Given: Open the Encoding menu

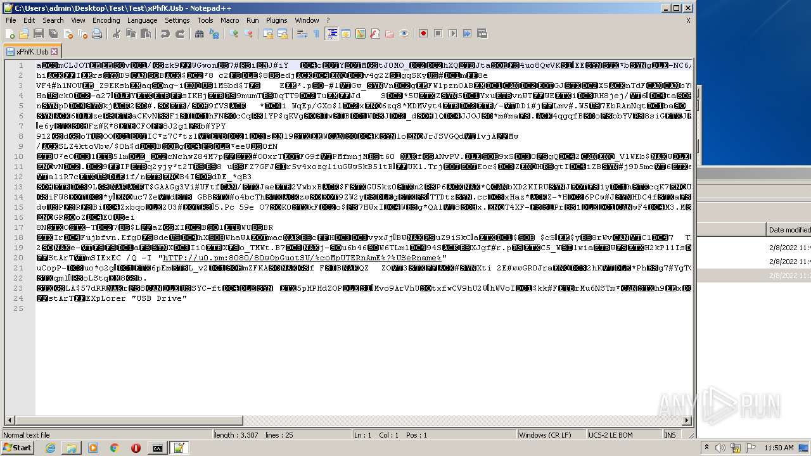Looking at the screenshot, I should coord(106,20).
